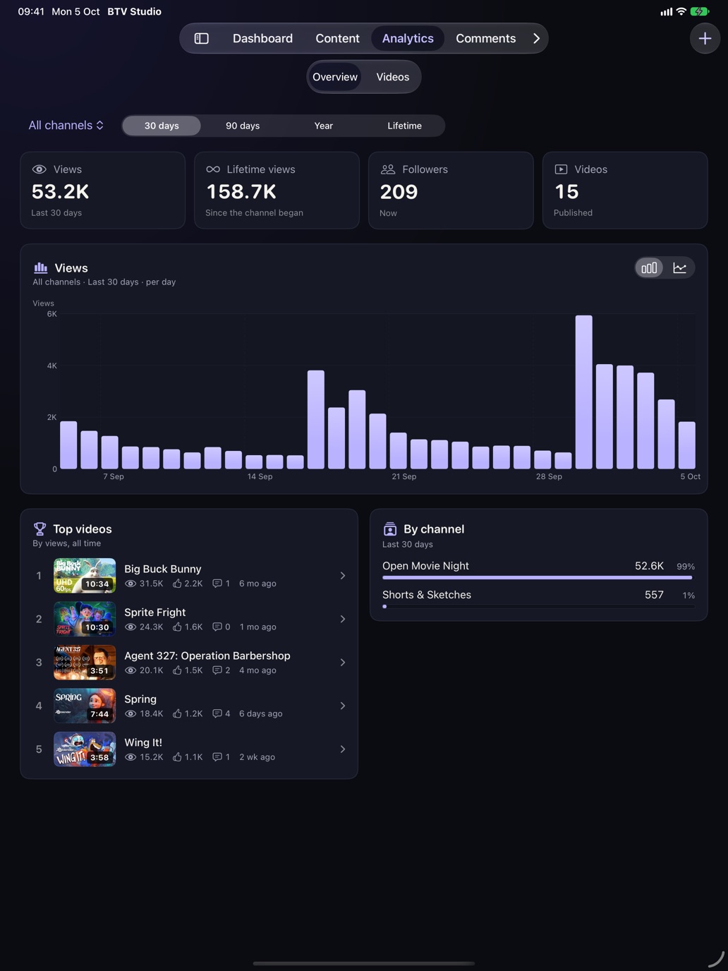Click the trophy icon beside Top videos
The width and height of the screenshot is (728, 971).
point(40,529)
